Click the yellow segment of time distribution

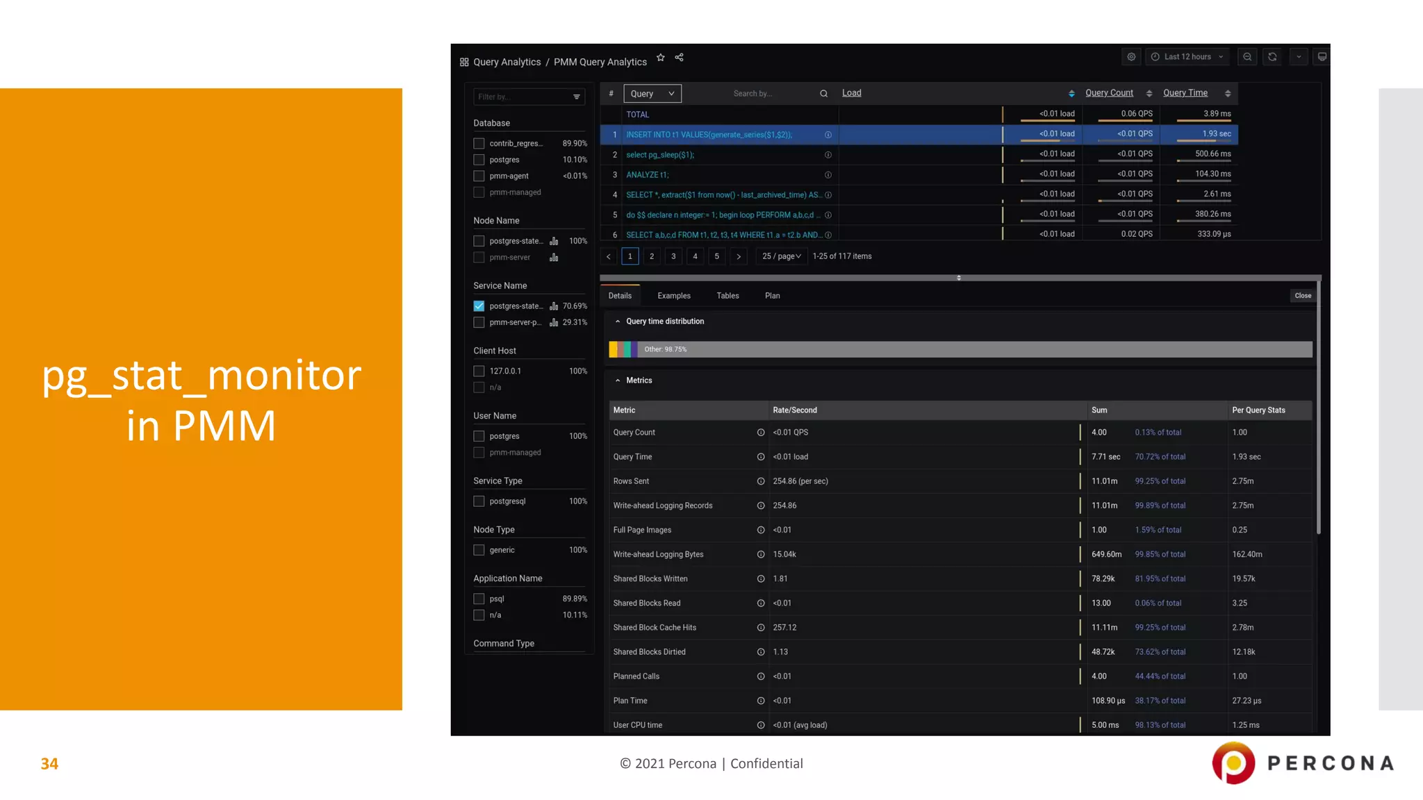613,349
